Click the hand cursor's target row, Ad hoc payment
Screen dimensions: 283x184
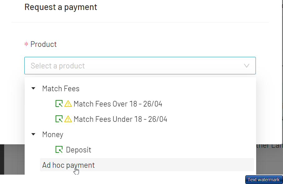coord(68,165)
